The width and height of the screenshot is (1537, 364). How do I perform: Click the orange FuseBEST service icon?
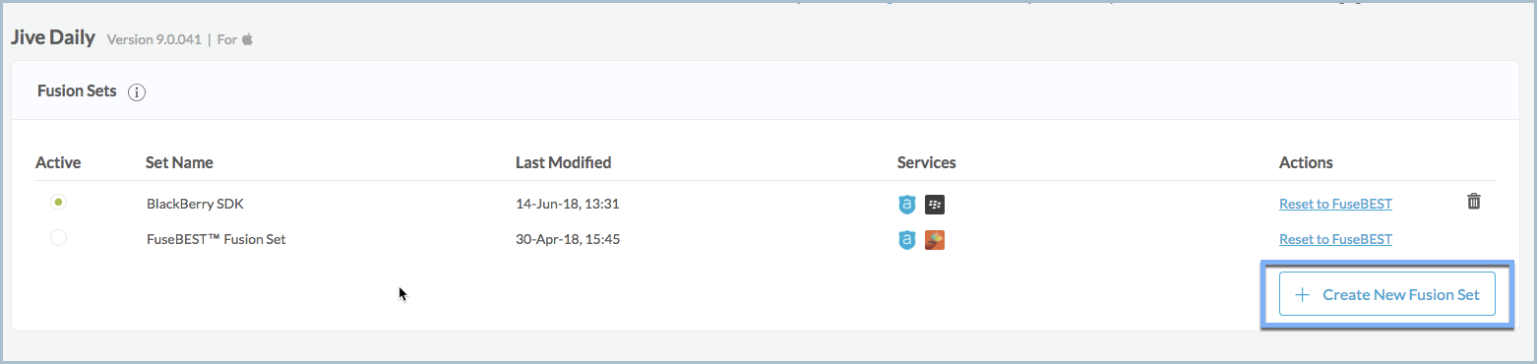coord(935,239)
